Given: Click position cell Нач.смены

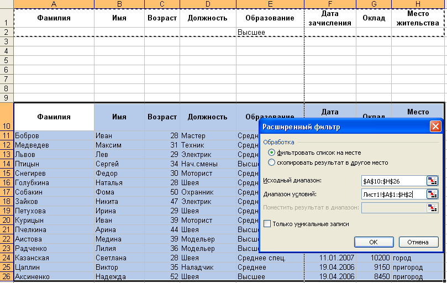Looking at the screenshot, I should pyautogui.click(x=208, y=164).
